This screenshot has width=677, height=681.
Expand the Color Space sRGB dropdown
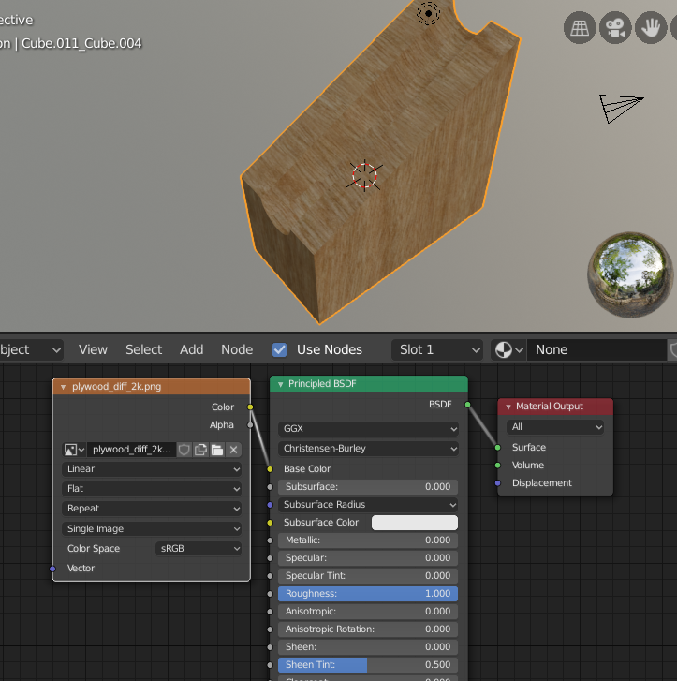click(x=198, y=549)
